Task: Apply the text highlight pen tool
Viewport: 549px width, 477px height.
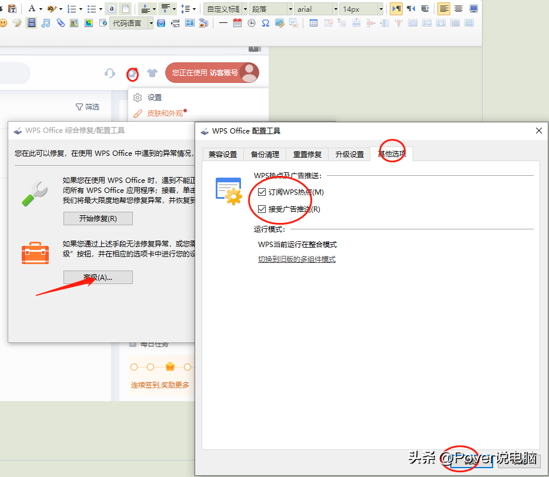Action: click(52, 9)
